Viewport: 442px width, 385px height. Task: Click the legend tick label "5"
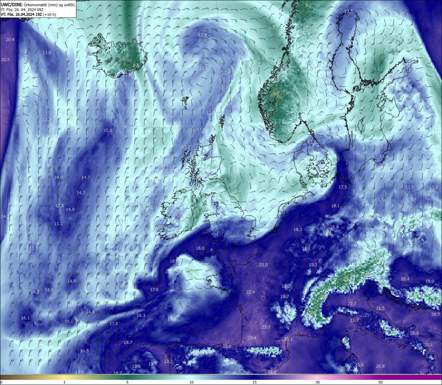pyautogui.click(x=127, y=382)
